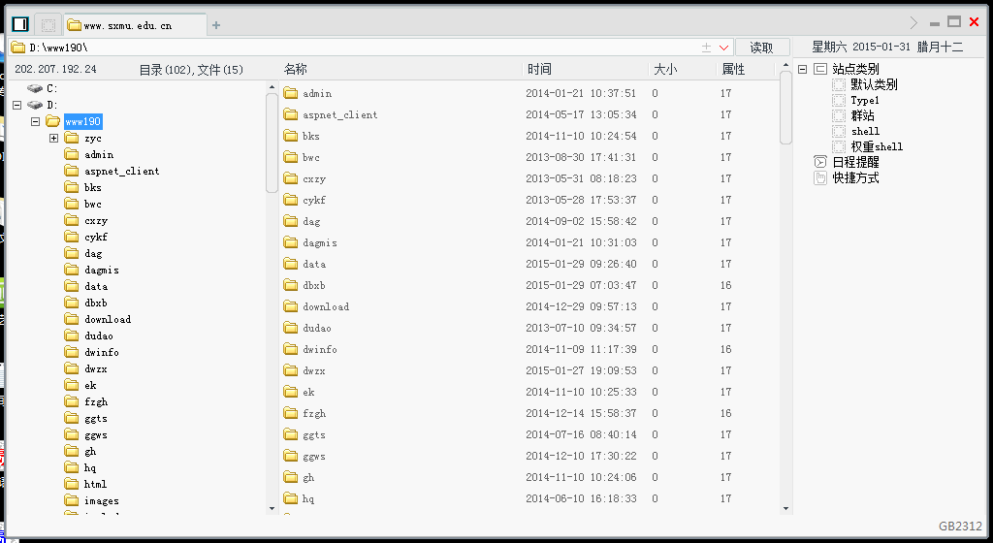Expand the zyc folder node
The width and height of the screenshot is (993, 543).
(54, 138)
